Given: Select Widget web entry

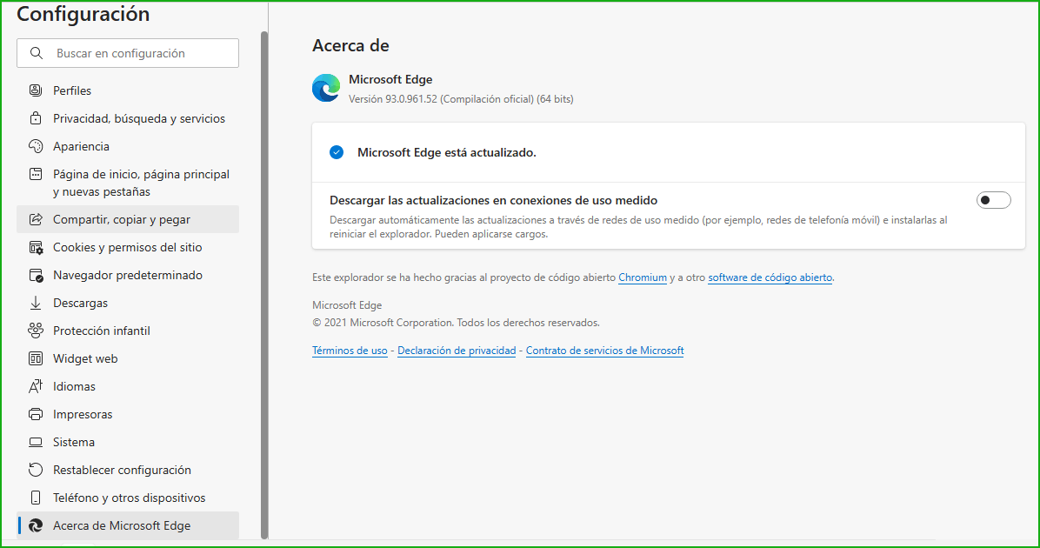Looking at the screenshot, I should click(x=127, y=358).
